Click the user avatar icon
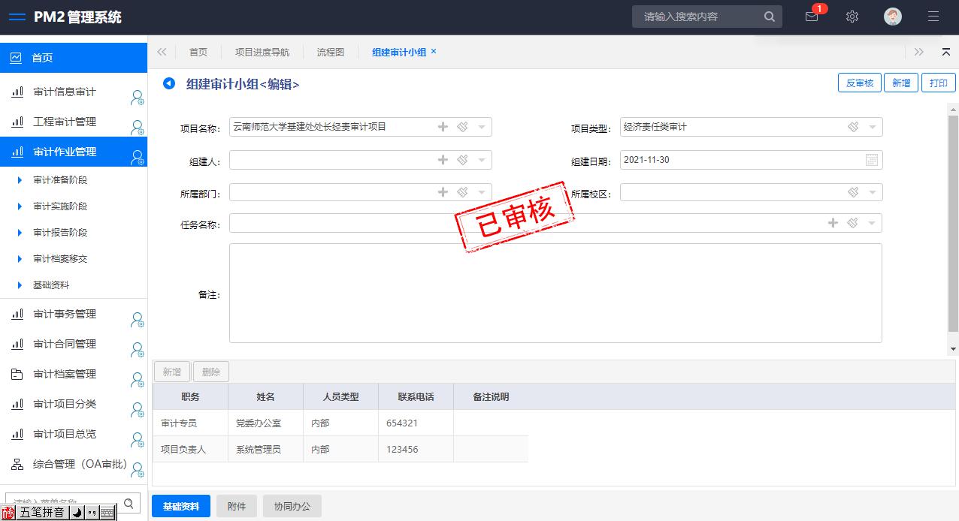The height and width of the screenshot is (521, 959). [x=892, y=17]
